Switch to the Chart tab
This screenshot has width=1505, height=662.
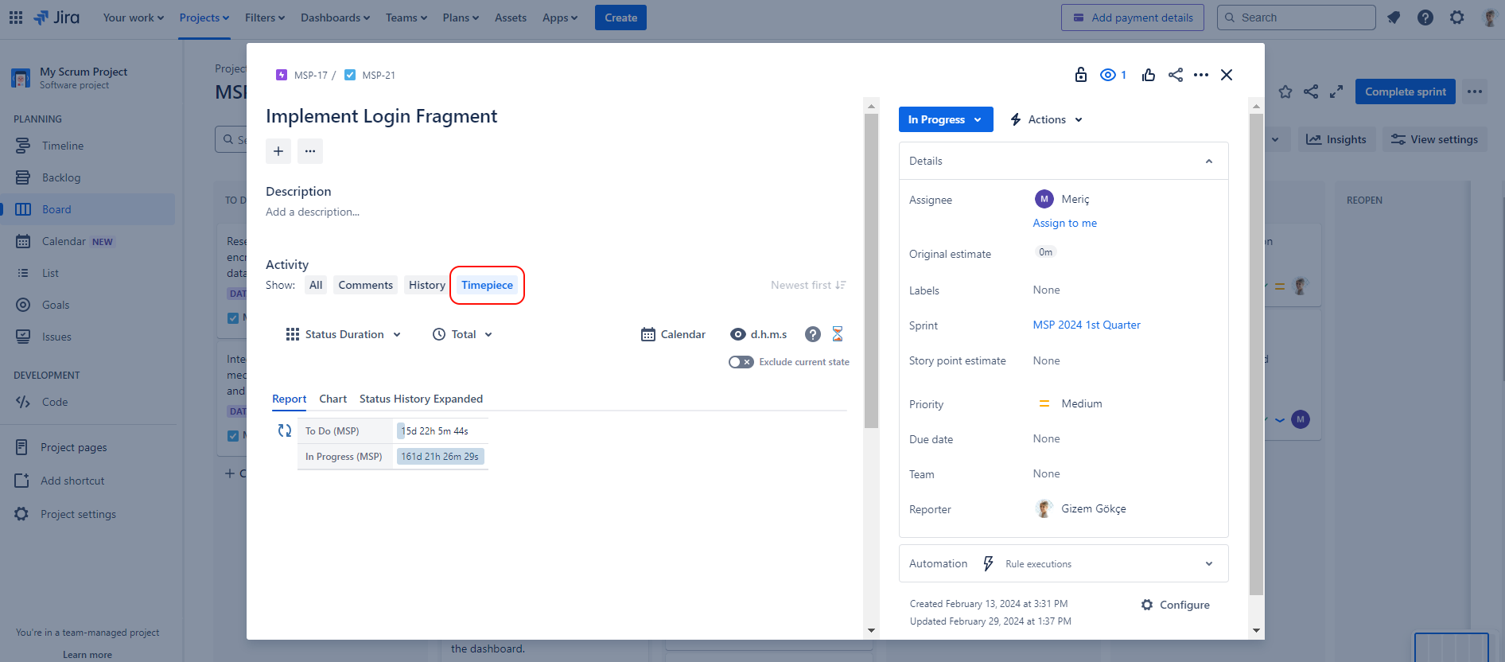point(332,399)
